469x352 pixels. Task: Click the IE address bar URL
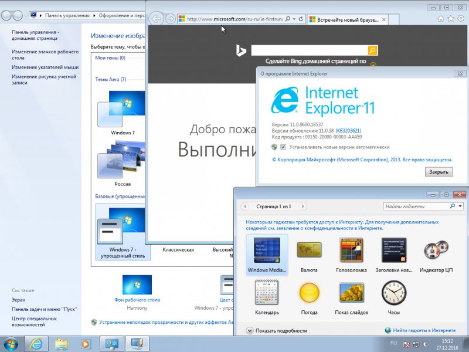[235, 19]
